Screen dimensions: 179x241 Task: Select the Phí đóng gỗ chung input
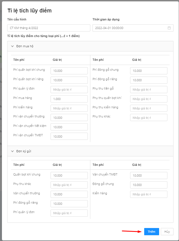pyautogui.click(x=149, y=71)
